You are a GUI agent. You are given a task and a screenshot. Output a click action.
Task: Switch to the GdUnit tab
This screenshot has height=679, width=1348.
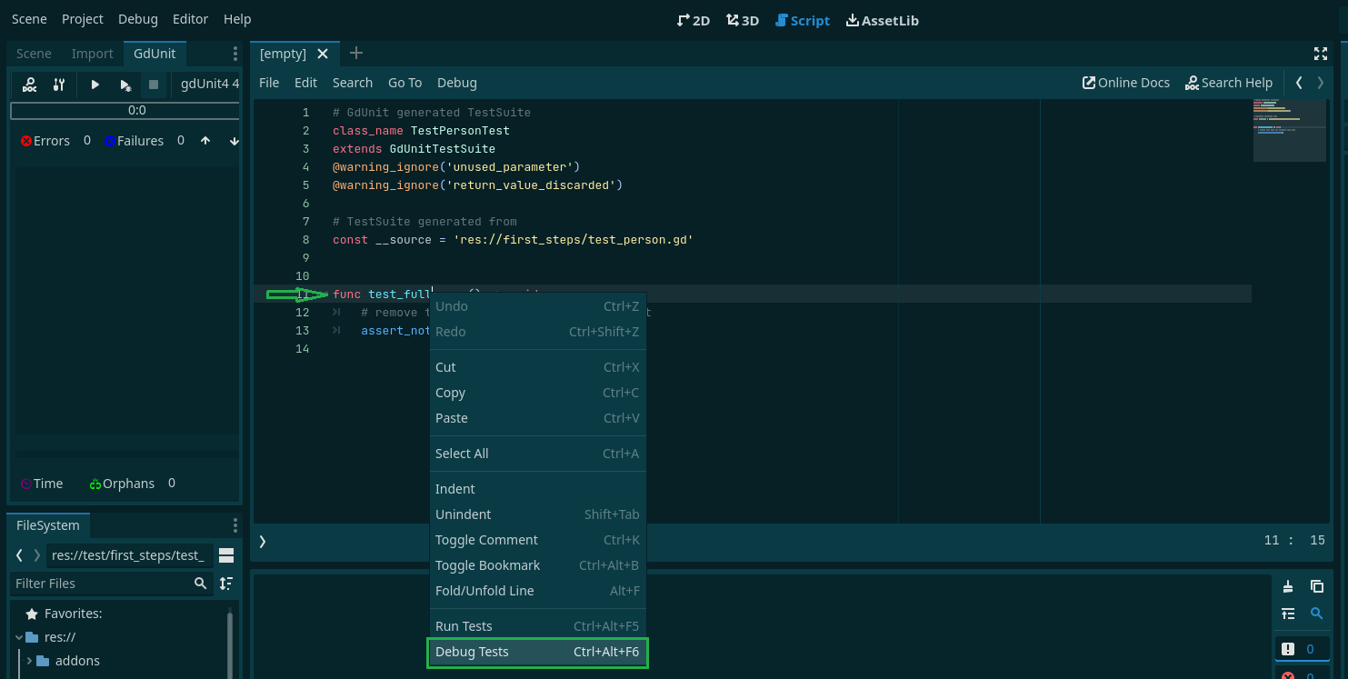[x=155, y=53]
